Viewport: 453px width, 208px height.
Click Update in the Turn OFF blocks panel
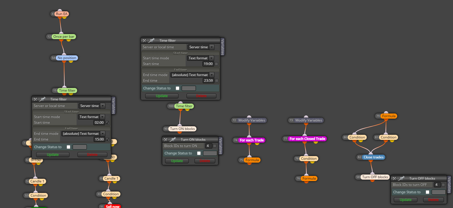pos(405,200)
